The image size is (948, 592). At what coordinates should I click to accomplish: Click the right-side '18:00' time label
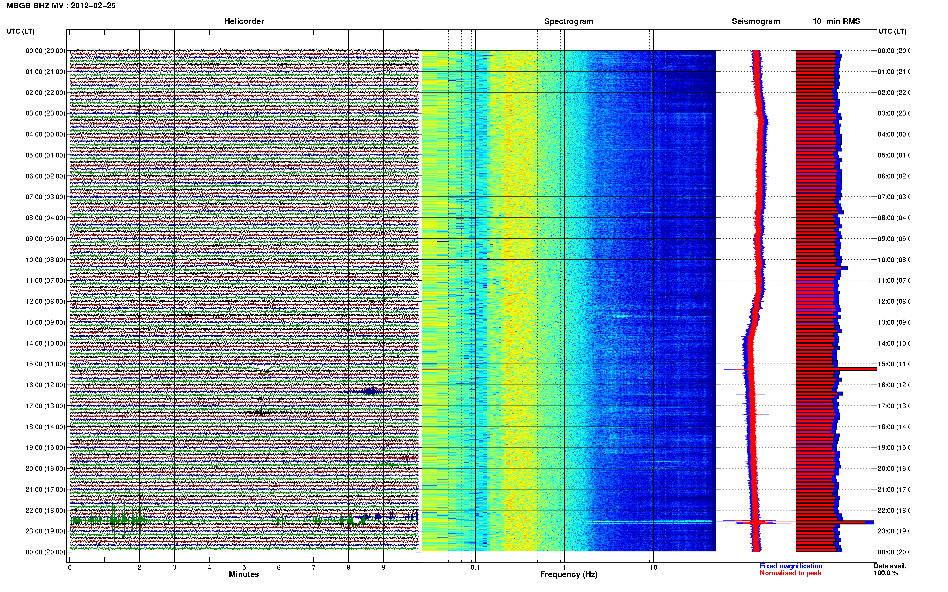894,427
